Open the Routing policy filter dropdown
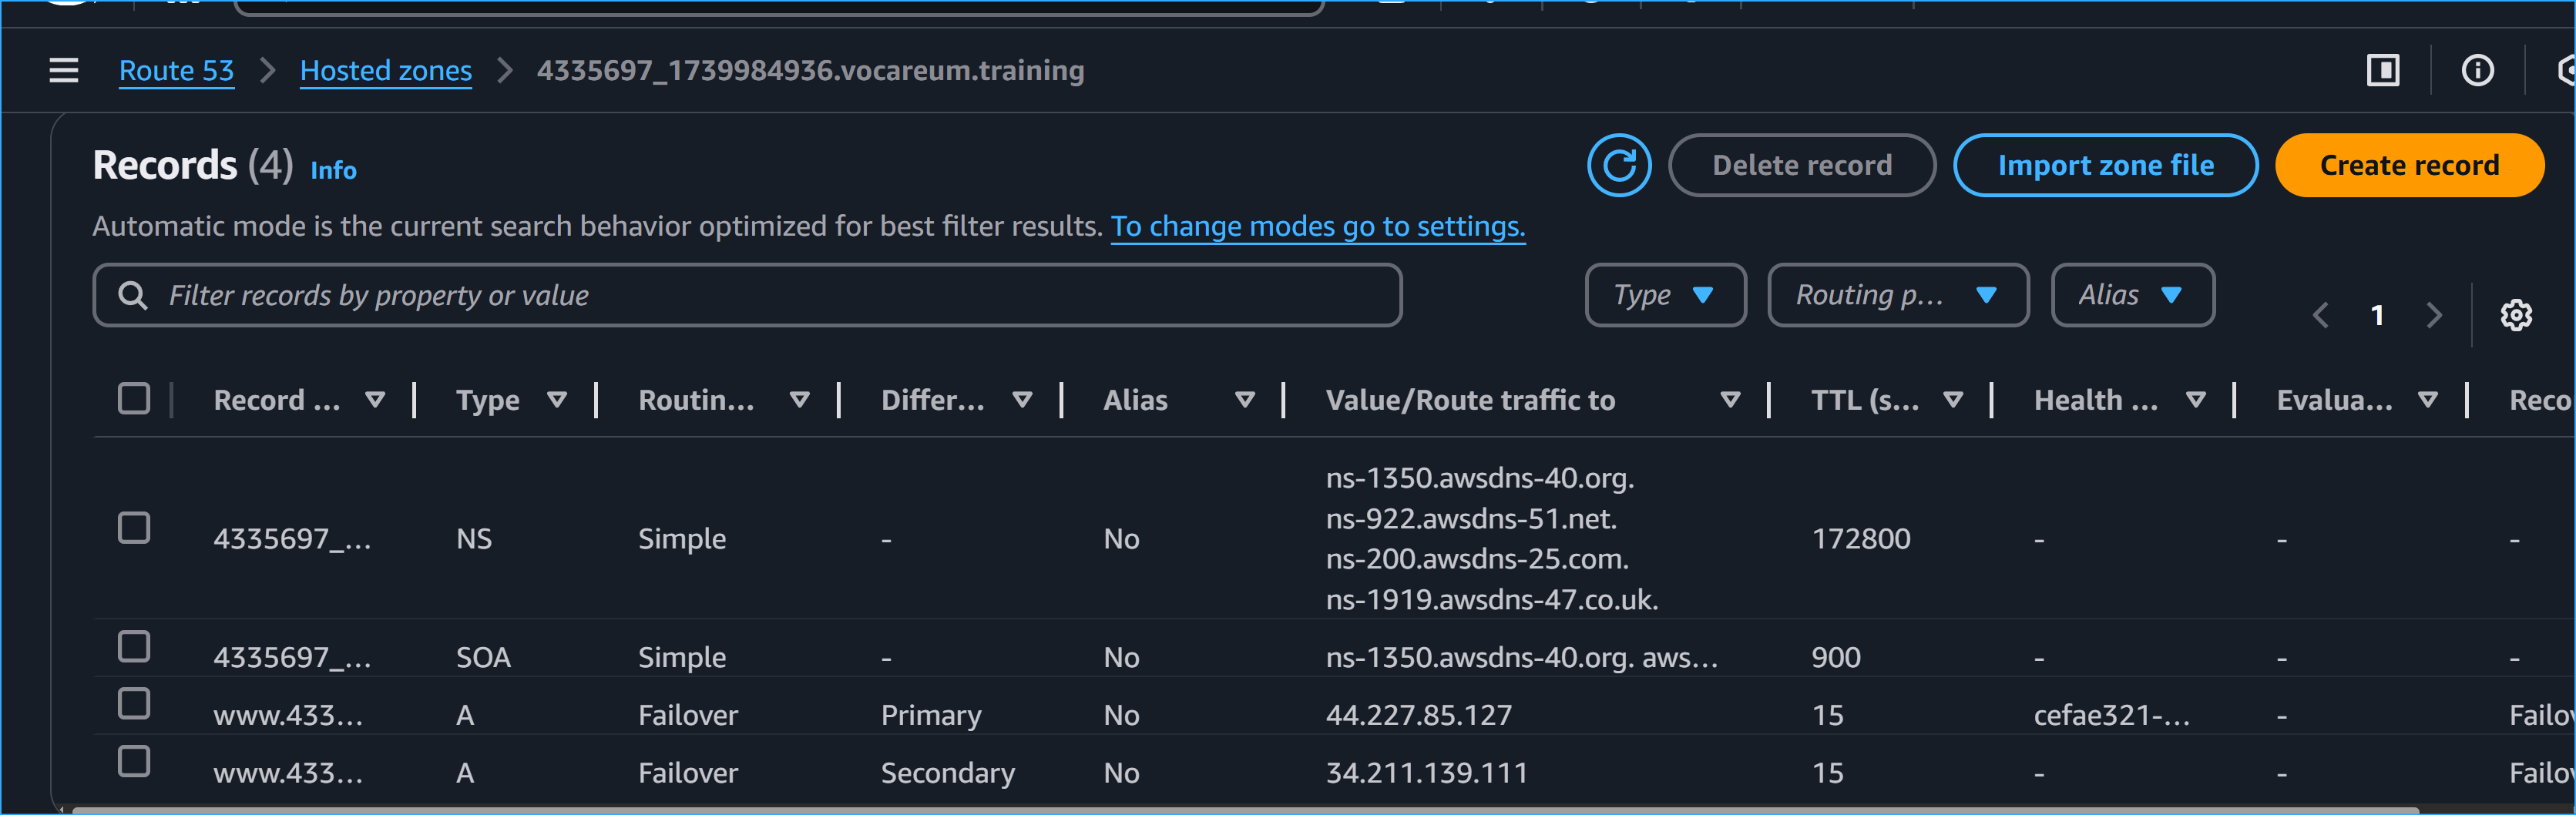Viewport: 2576px width, 815px height. pos(1897,295)
